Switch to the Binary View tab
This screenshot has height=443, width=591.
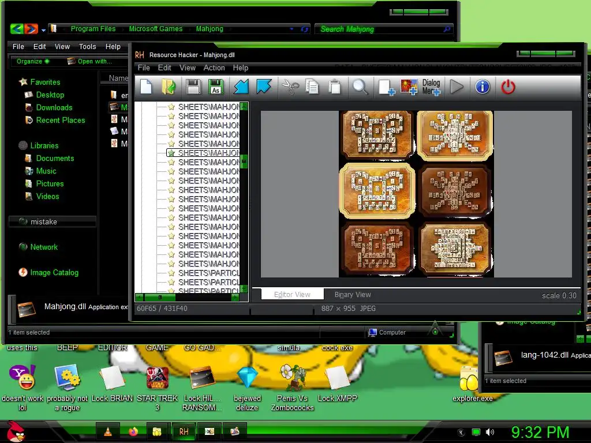[353, 295]
